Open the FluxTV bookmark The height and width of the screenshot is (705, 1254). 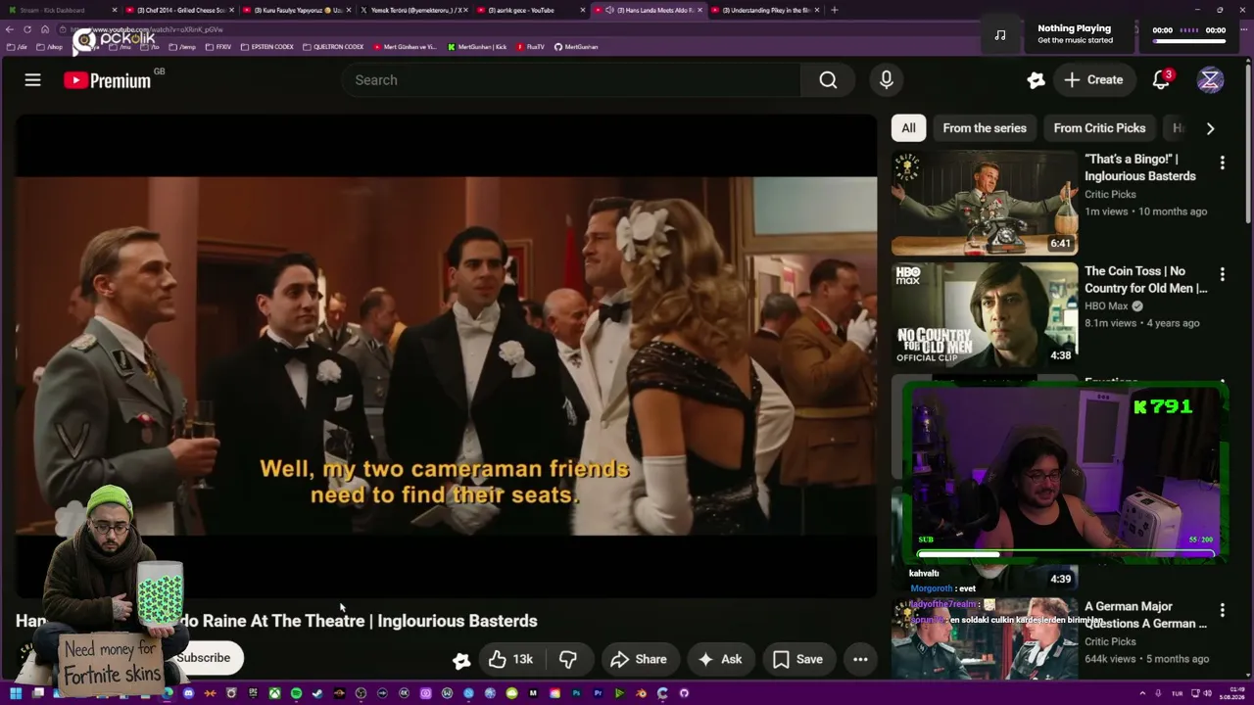coord(530,47)
